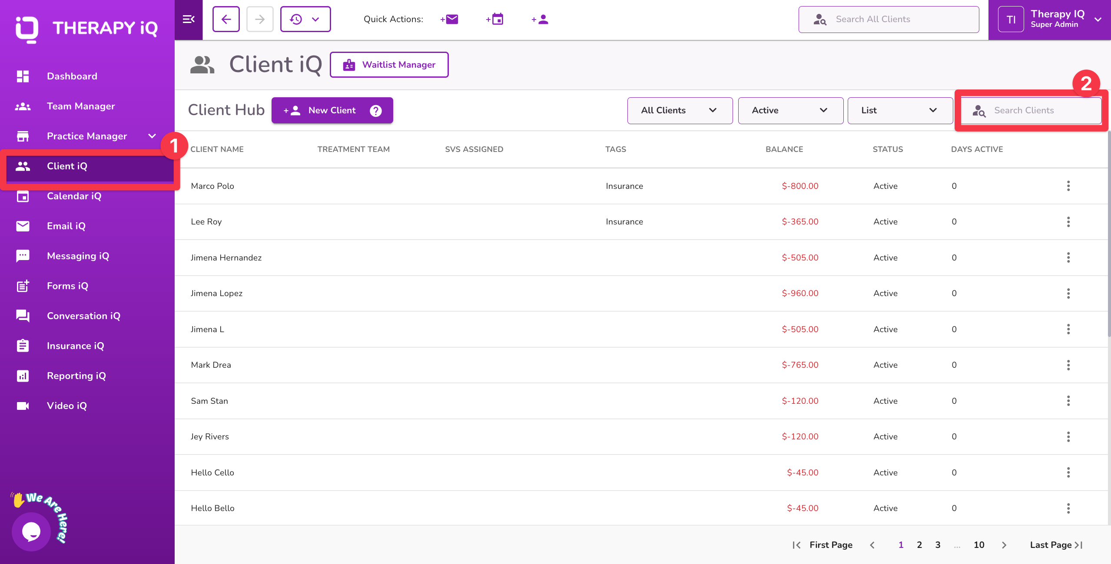Click the back arrow navigation button
1111x564 pixels.
click(x=226, y=20)
